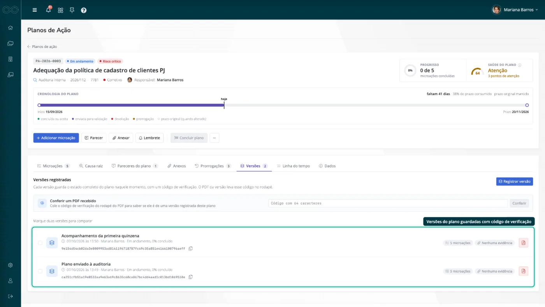Viewport: 545px width, 307px height.
Task: Click the hoje marker on timeline
Action: click(224, 99)
